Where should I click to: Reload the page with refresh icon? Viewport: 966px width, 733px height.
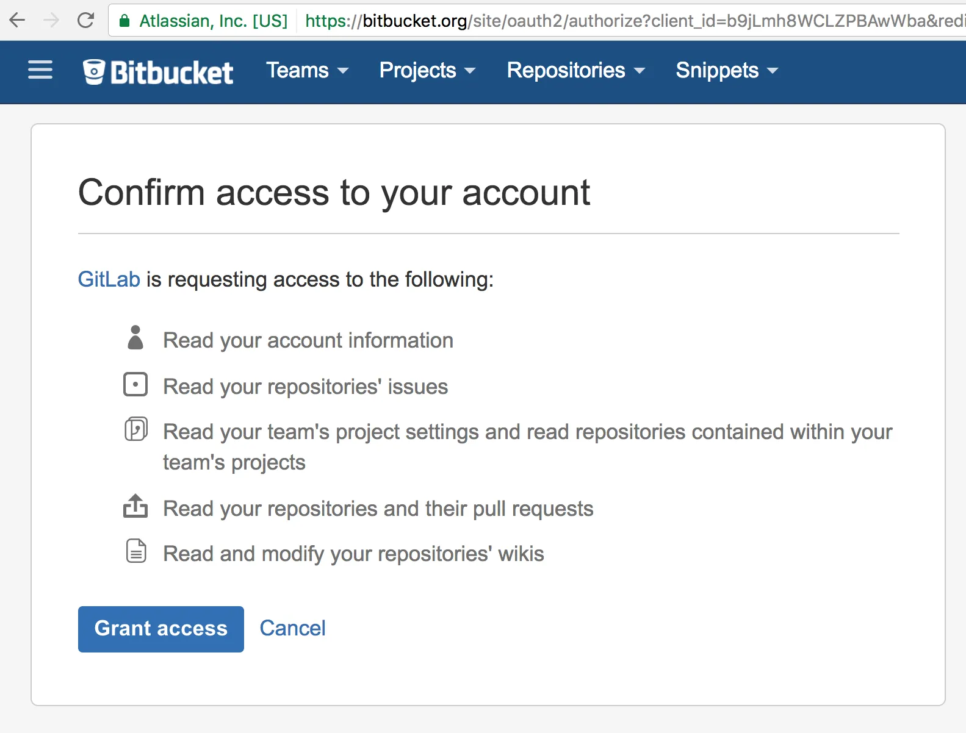pyautogui.click(x=85, y=21)
